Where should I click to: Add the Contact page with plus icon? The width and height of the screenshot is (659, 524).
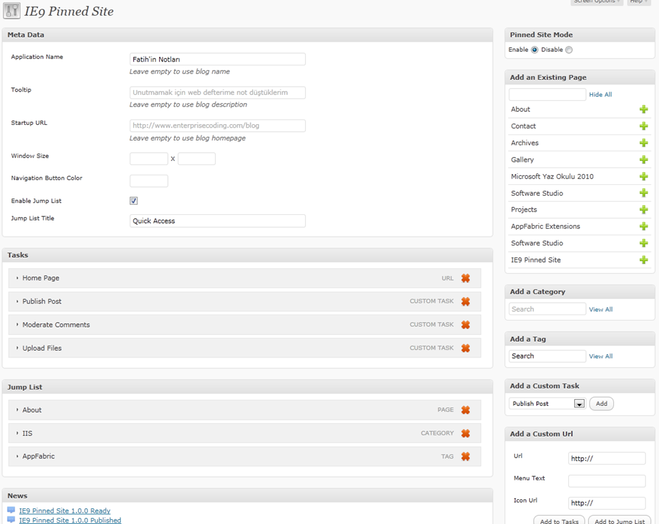pos(643,126)
